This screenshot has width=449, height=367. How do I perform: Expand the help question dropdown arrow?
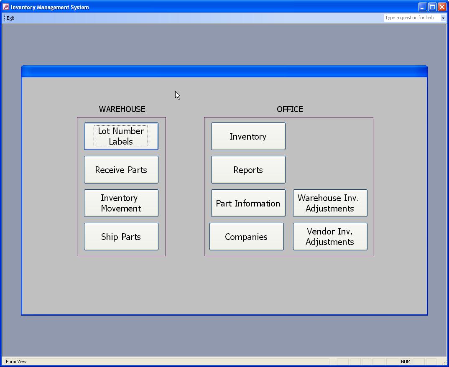click(443, 18)
